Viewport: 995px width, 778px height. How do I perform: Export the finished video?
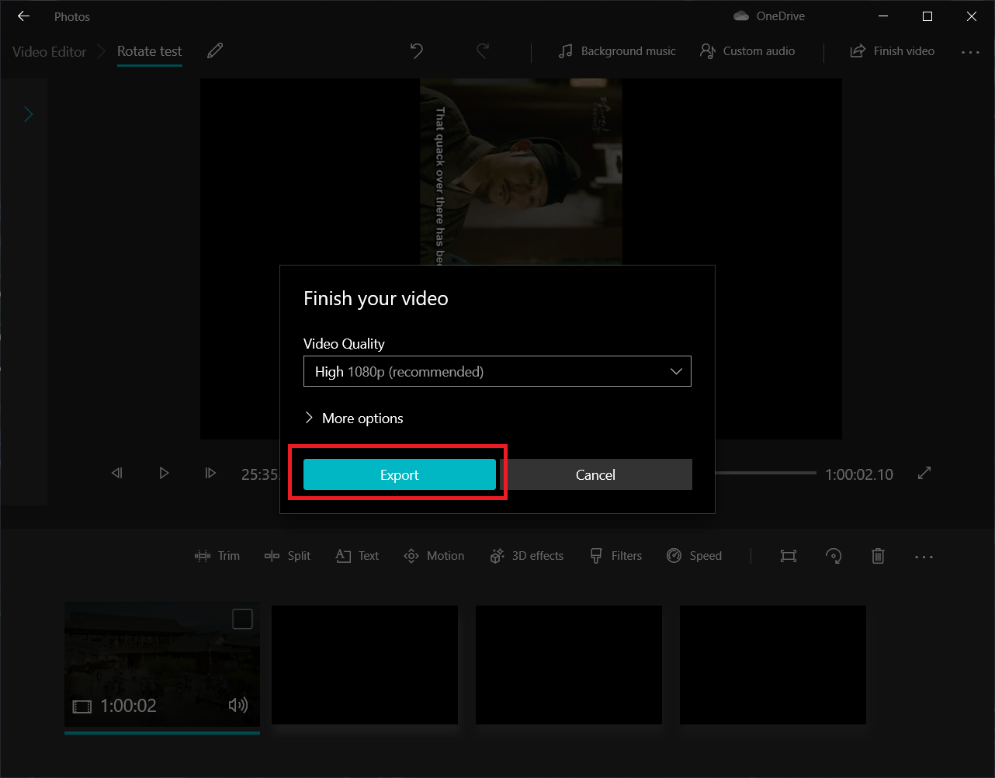click(x=399, y=474)
